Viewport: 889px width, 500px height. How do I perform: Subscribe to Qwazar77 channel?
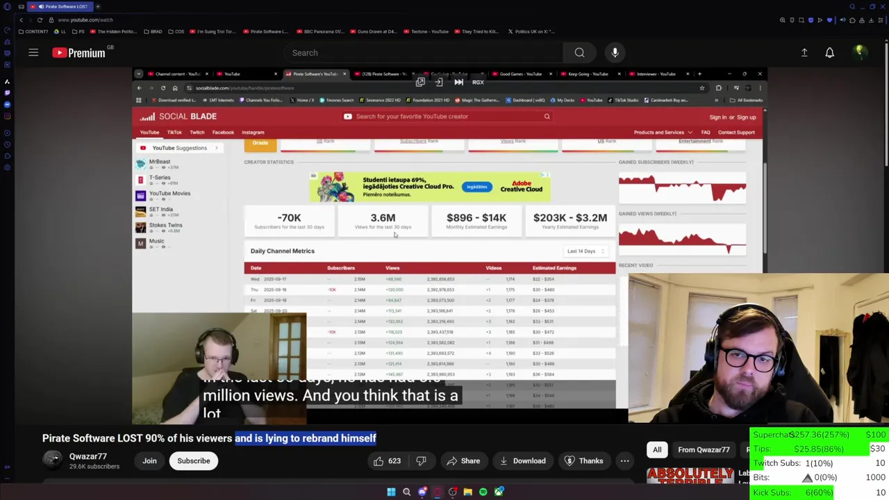tap(193, 461)
